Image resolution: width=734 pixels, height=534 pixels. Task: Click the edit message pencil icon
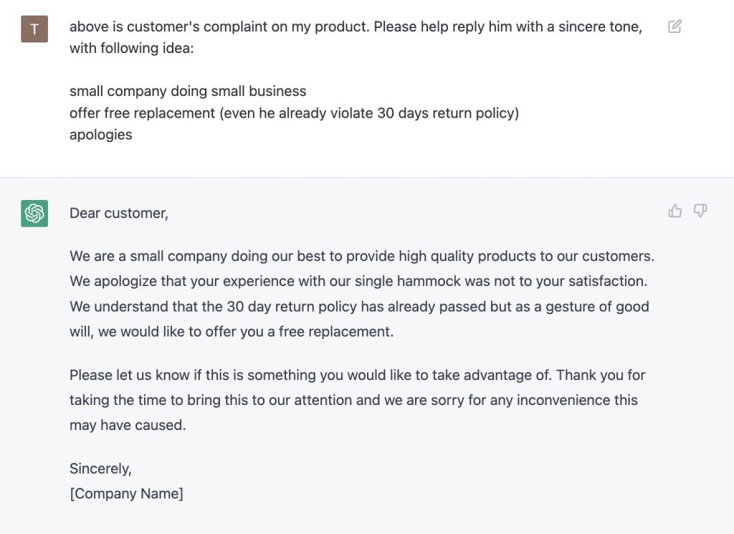[x=675, y=27]
